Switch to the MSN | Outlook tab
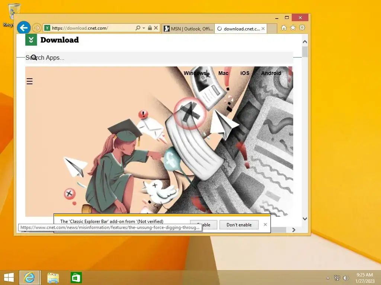381x285 pixels. [188, 29]
